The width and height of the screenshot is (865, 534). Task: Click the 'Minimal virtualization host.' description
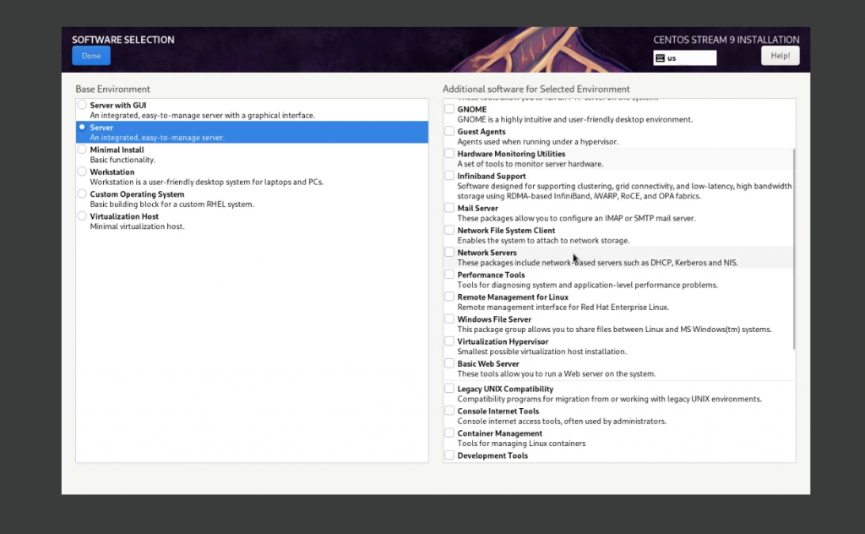click(138, 226)
